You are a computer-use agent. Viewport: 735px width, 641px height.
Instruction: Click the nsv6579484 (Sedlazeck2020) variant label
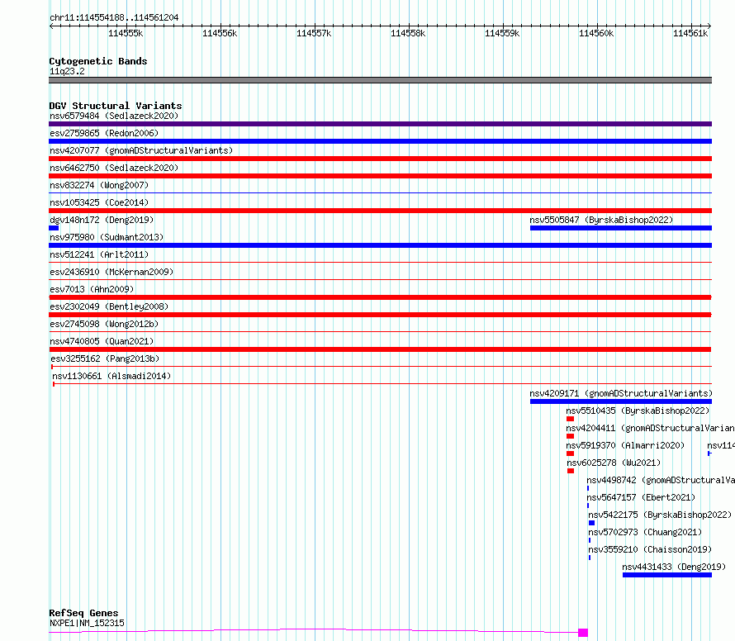pos(114,116)
